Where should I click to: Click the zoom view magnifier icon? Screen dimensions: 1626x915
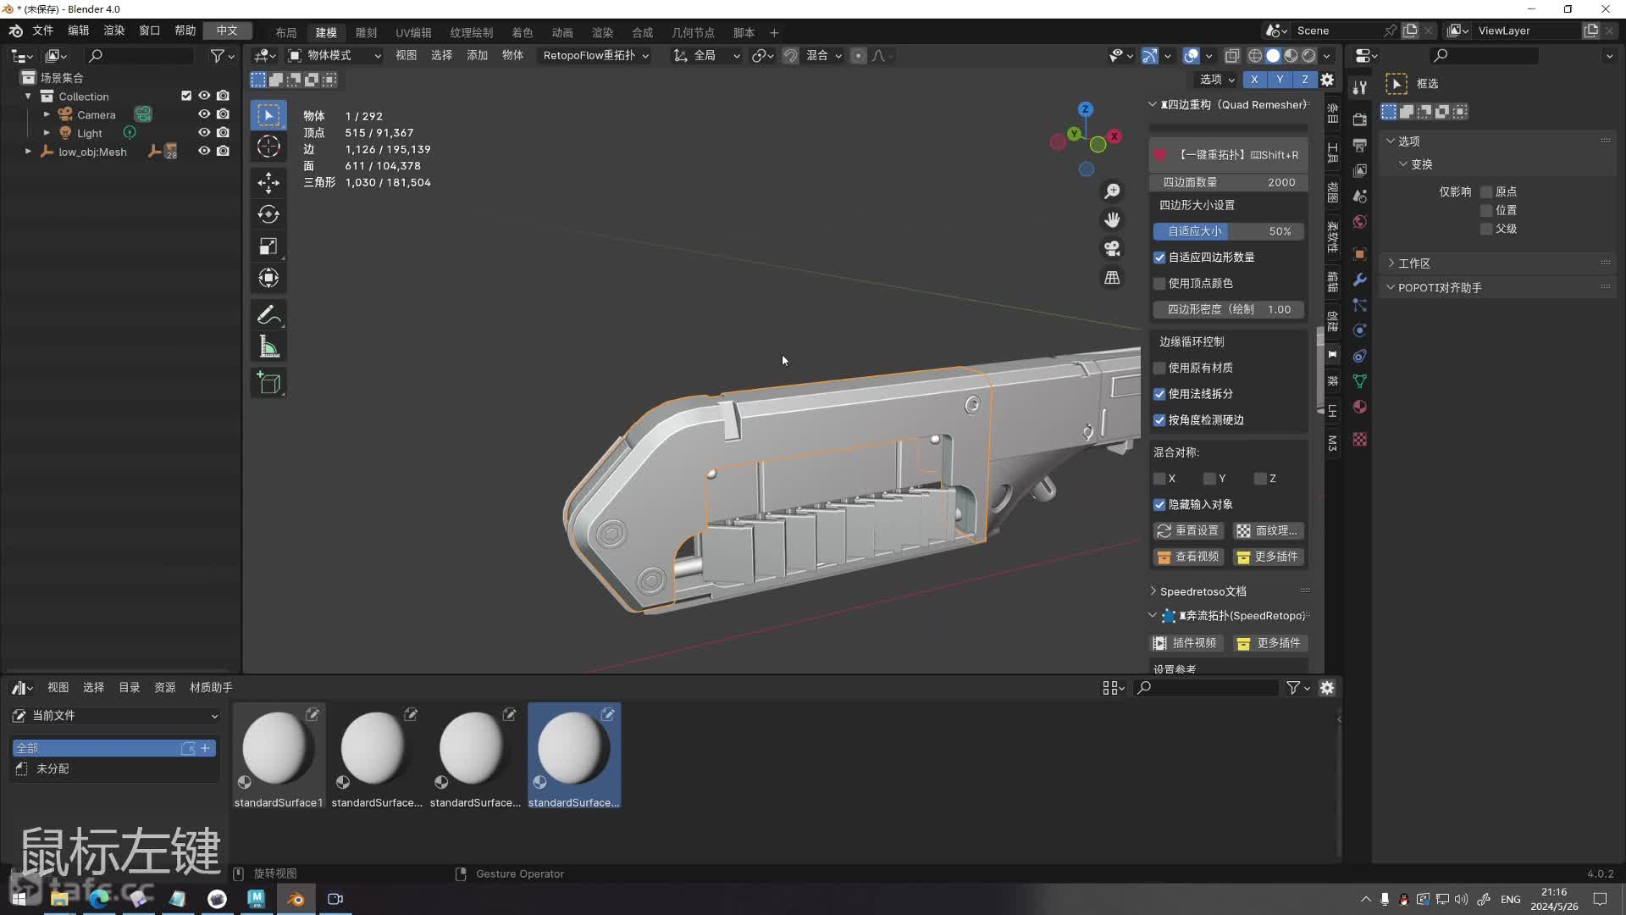point(1112,191)
